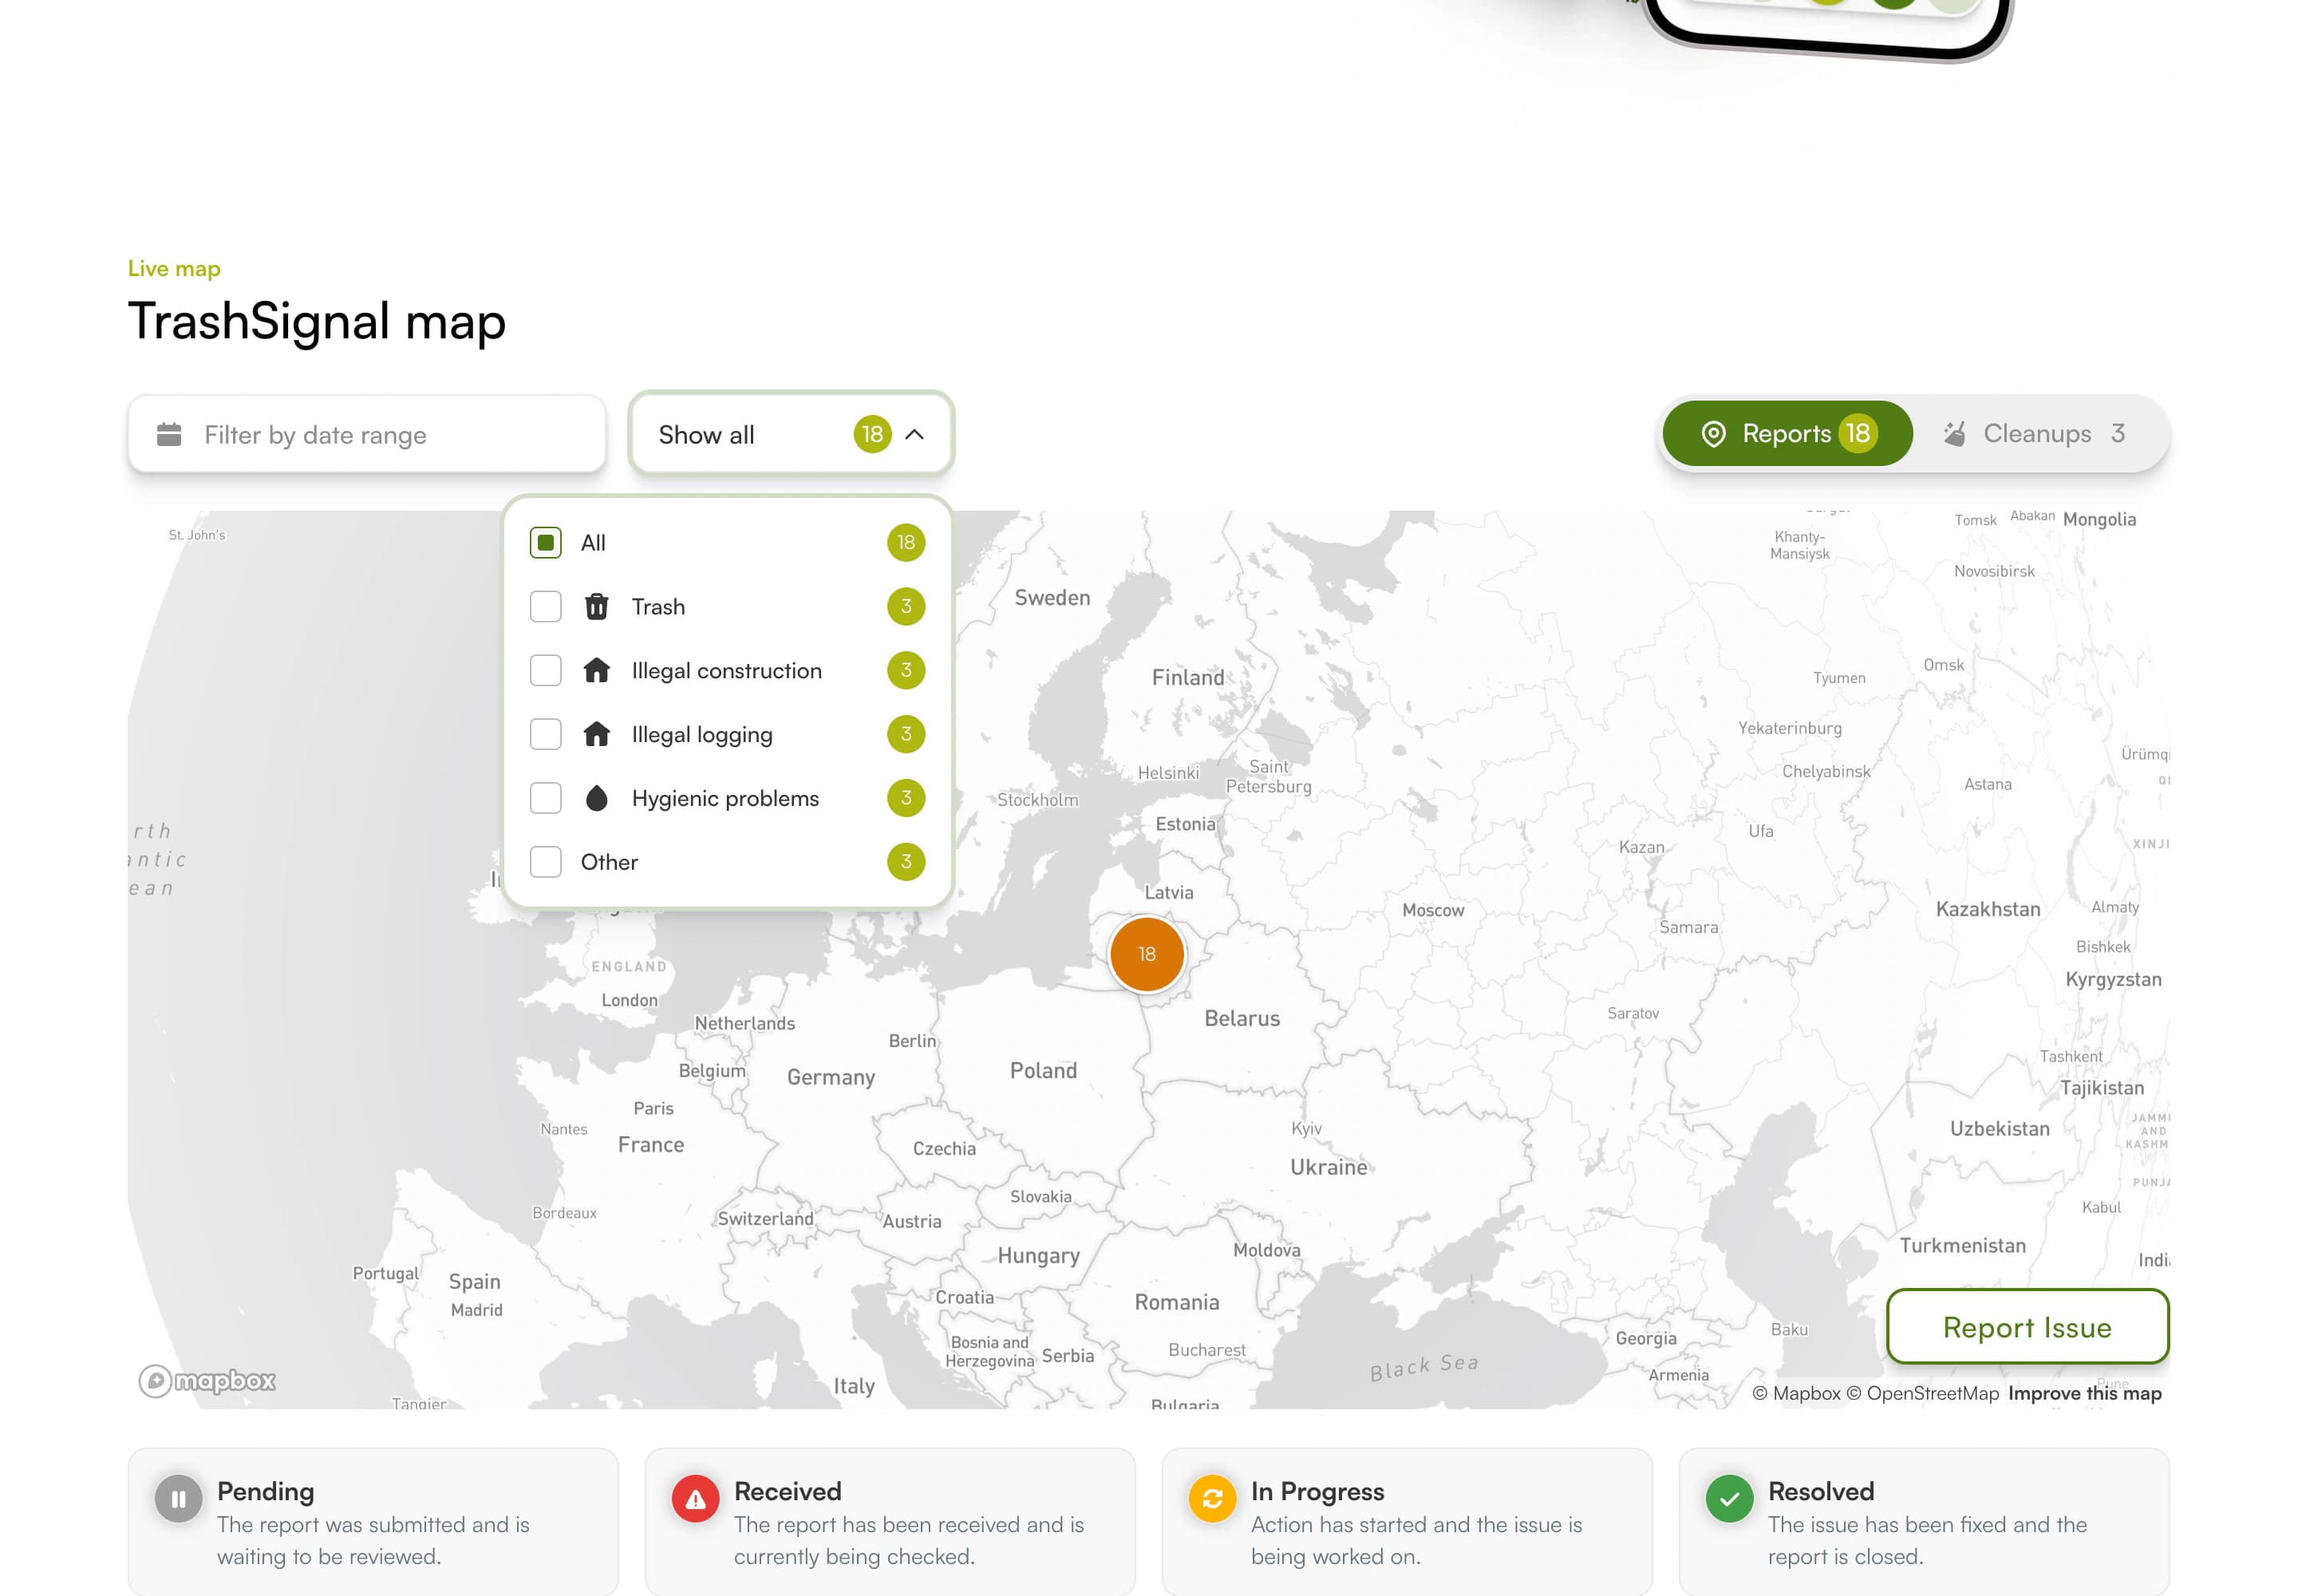Click the house icon beside Illegal construction
This screenshot has width=2298, height=1596.
tap(596, 670)
